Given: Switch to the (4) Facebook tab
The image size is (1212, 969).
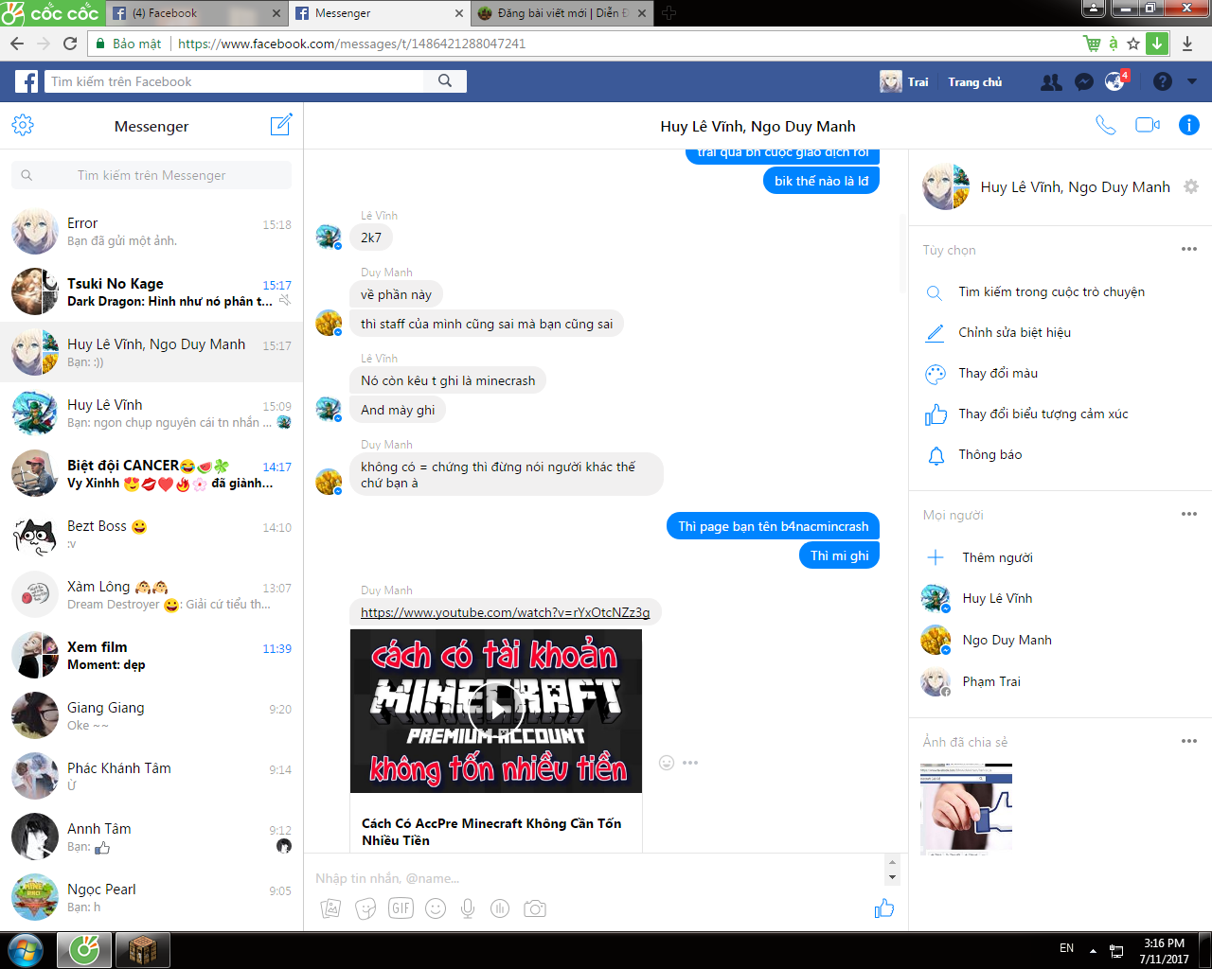Looking at the screenshot, I should [x=197, y=13].
